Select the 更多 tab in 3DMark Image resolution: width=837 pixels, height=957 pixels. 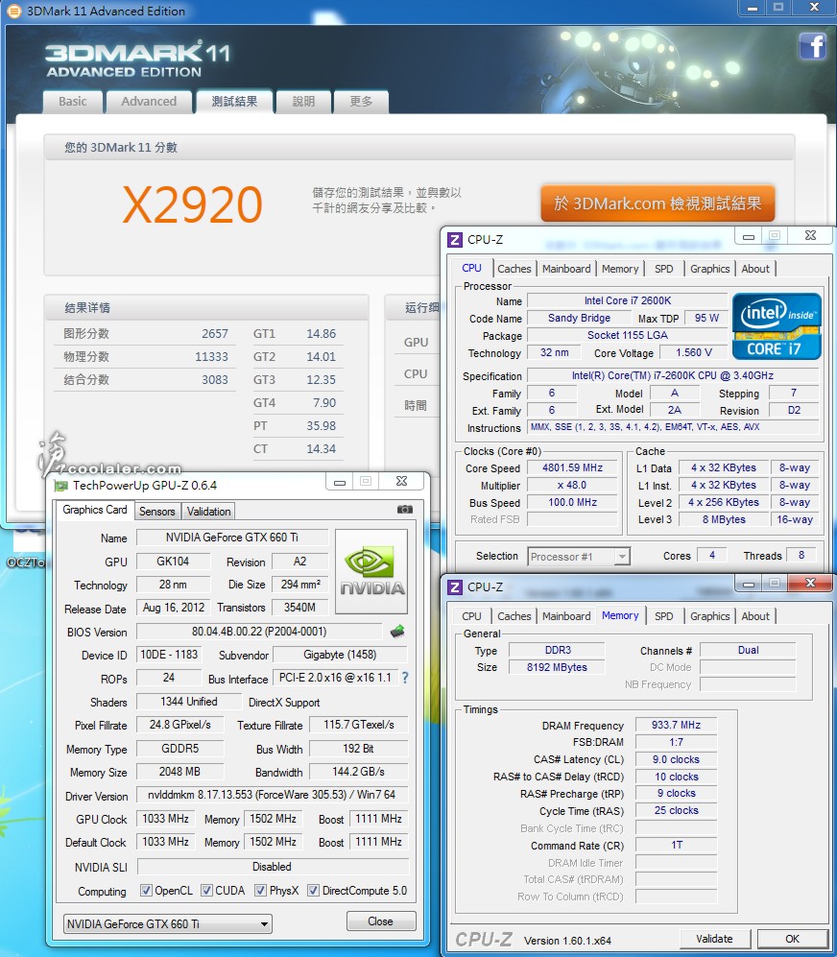(361, 102)
